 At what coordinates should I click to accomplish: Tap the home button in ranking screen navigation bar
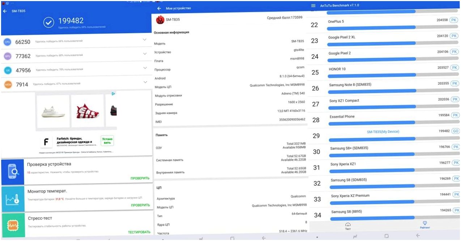click(387, 236)
